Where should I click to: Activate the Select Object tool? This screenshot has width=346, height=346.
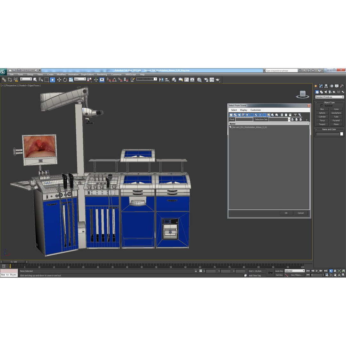pyautogui.click(x=35, y=80)
